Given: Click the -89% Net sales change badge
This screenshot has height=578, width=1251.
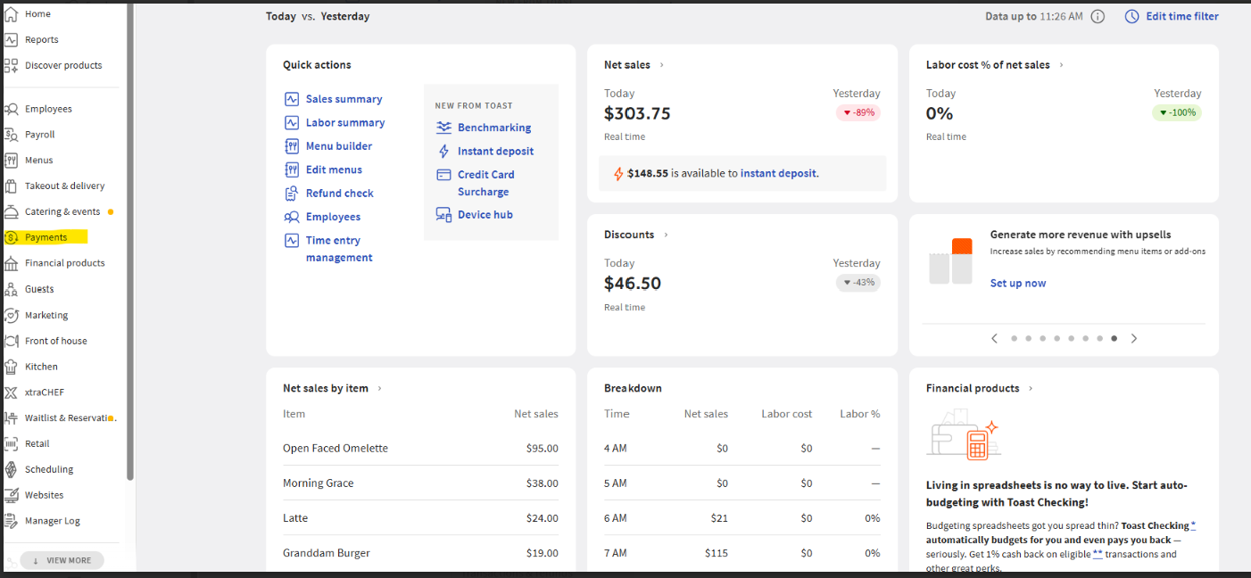Looking at the screenshot, I should pos(858,112).
